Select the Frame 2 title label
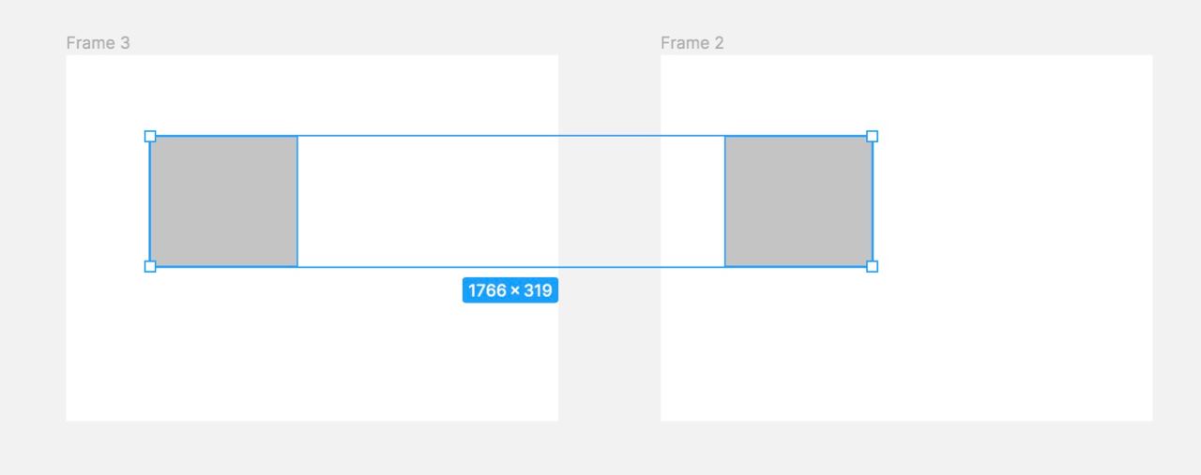The width and height of the screenshot is (1201, 475). coord(692,43)
